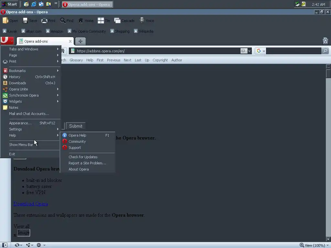The height and width of the screenshot is (248, 331).
Task: Open History from the menu
Action: click(x=31, y=77)
